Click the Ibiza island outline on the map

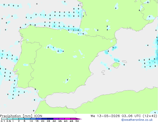(103, 72)
